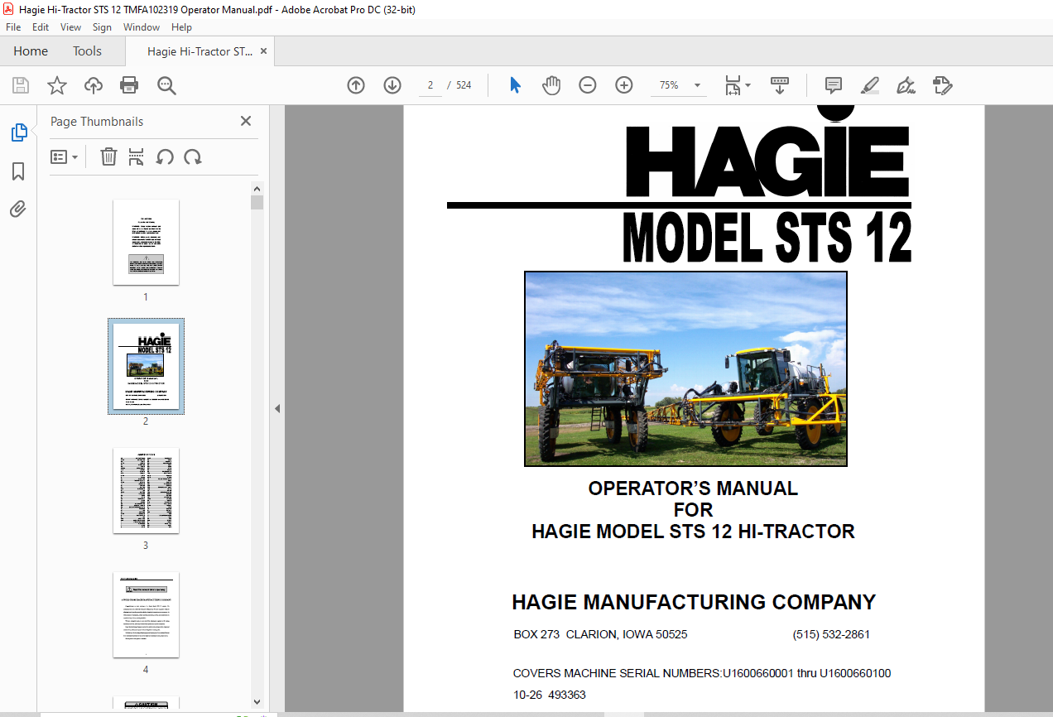The width and height of the screenshot is (1053, 717).
Task: Click the HAGIE MANUFACTURING COMPANY heading
Action: (694, 602)
